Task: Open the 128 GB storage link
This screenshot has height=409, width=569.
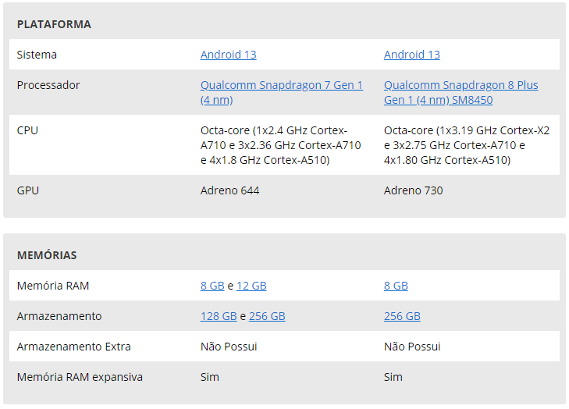Action: [219, 316]
